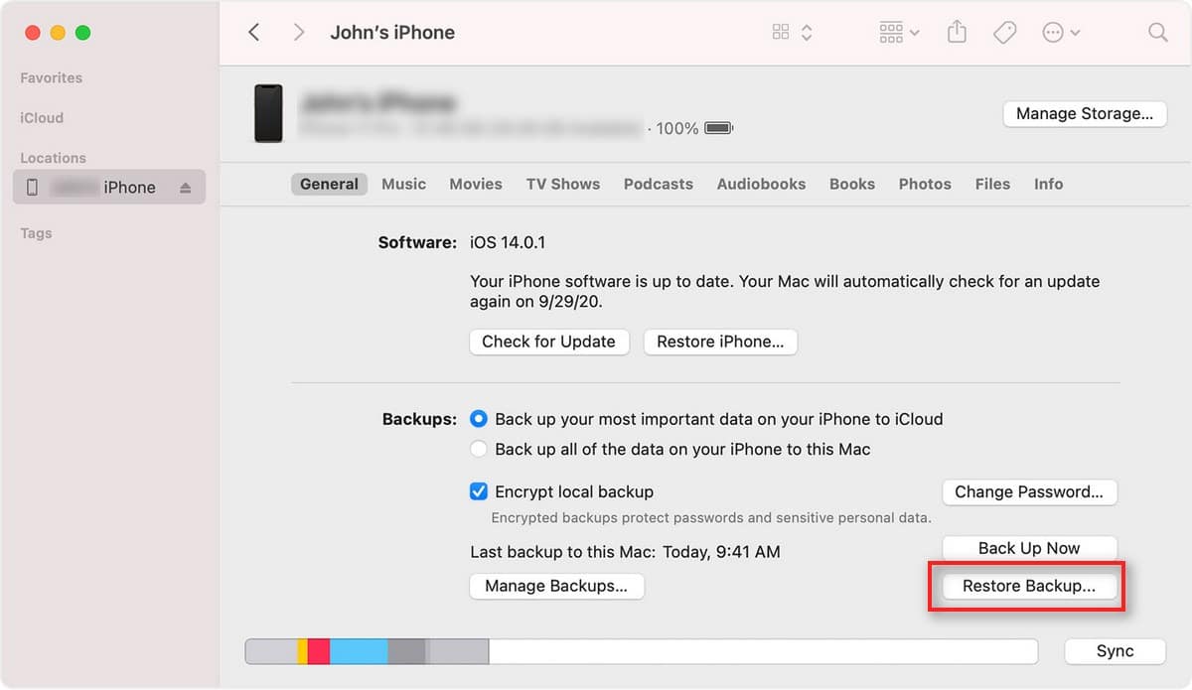Viewport: 1192px width, 690px height.
Task: Click the Favorites sidebar heading
Action: (x=52, y=77)
